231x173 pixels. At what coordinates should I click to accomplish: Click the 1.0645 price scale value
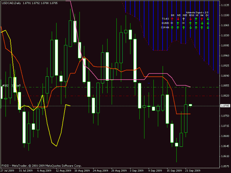[x=225, y=146]
